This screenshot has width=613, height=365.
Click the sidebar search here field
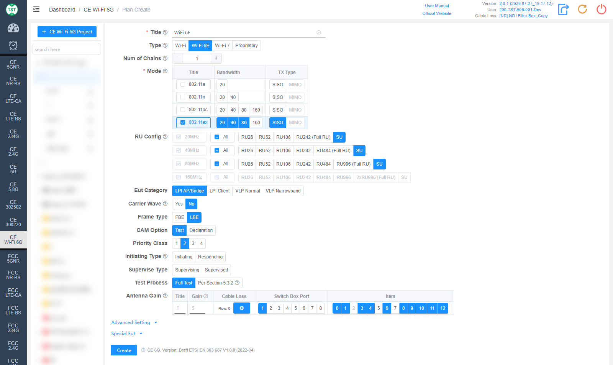point(67,49)
